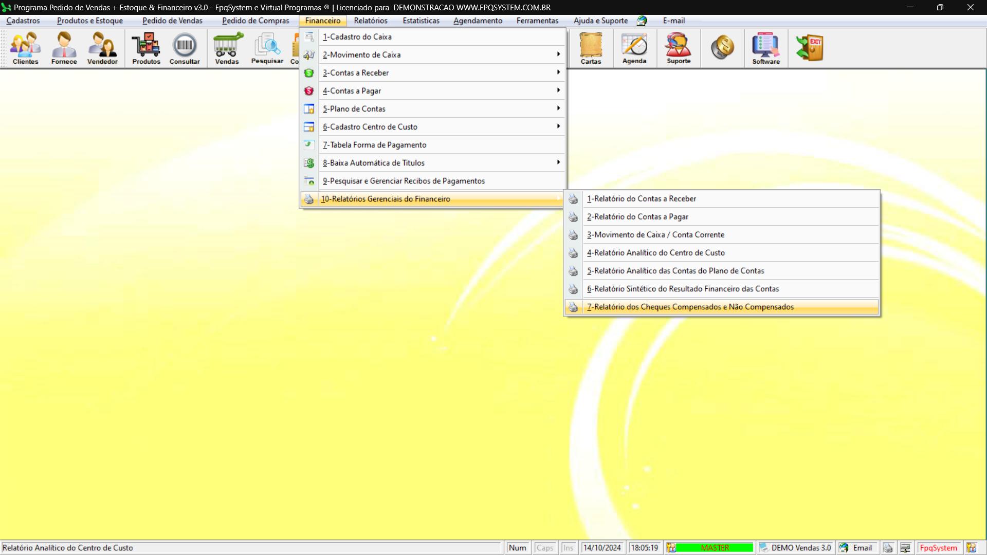Expand the 5-Plano de Contas submenu arrow
Viewport: 987px width, 555px height.
pyautogui.click(x=558, y=108)
